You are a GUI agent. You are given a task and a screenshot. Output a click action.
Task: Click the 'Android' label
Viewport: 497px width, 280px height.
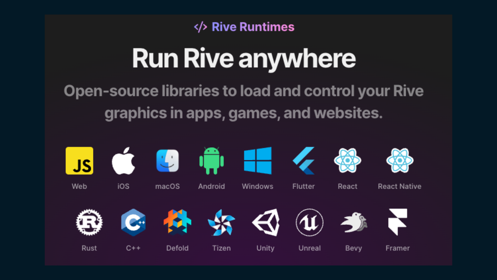point(212,186)
